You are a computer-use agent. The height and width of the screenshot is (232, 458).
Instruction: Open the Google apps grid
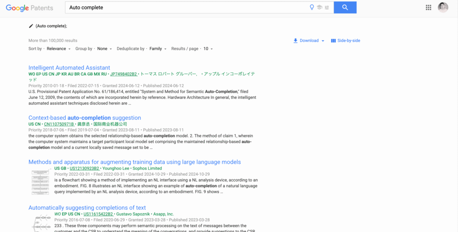(428, 8)
